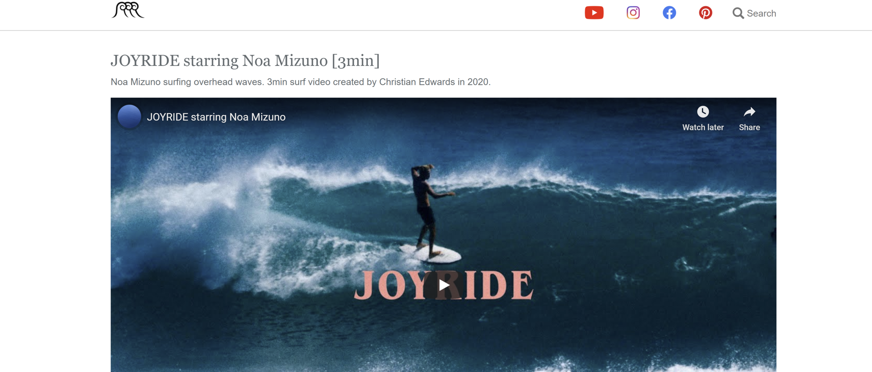Image resolution: width=872 pixels, height=372 pixels.
Task: Click the Watch later text label
Action: coord(703,127)
